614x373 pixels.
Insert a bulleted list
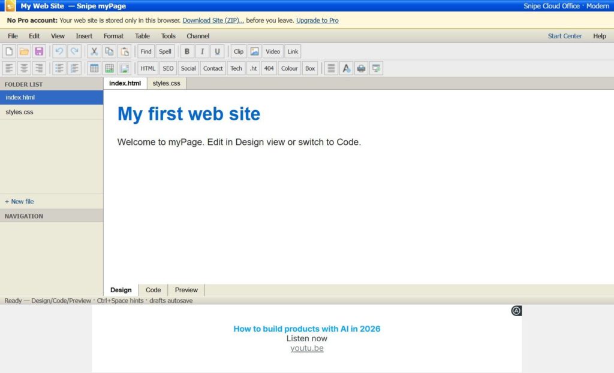59,68
